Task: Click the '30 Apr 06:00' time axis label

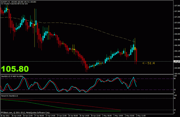Action: tap(73, 116)
